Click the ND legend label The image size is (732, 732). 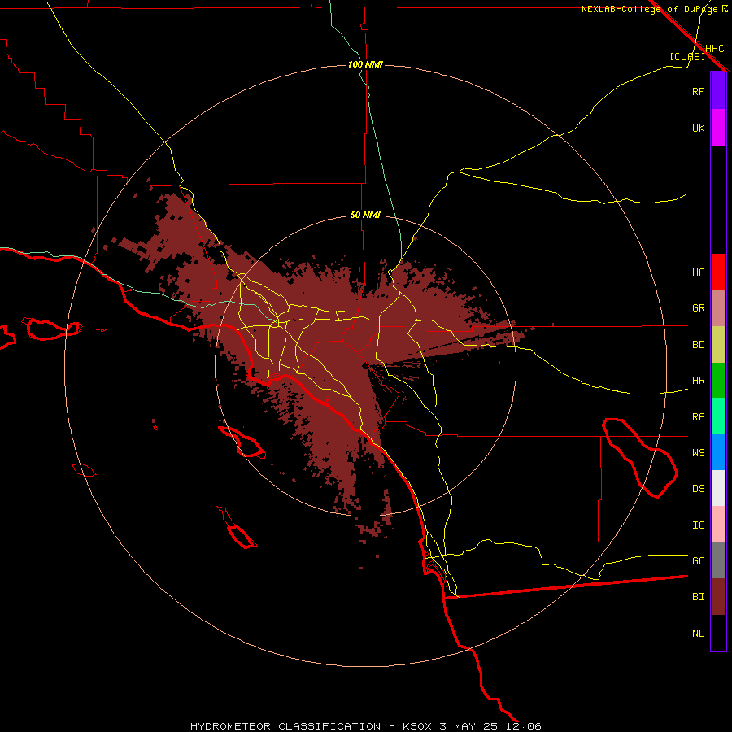[698, 634]
